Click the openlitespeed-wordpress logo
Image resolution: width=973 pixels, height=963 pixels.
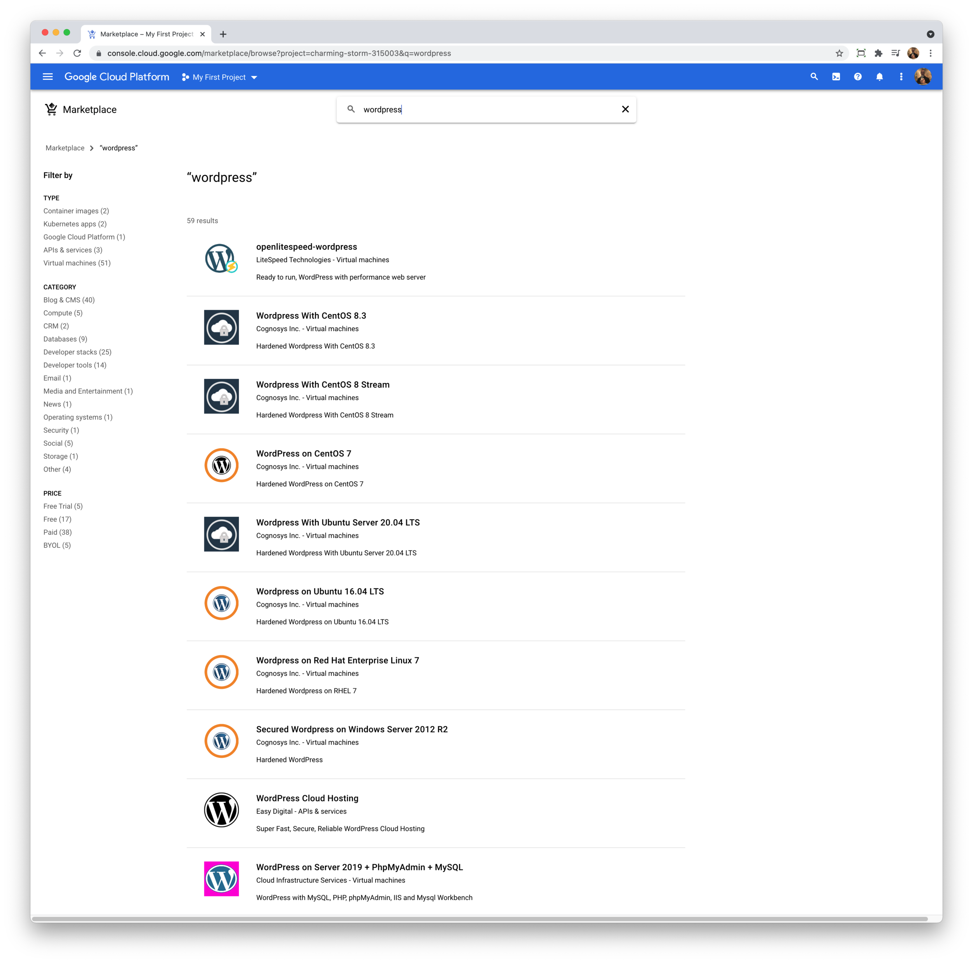[221, 258]
